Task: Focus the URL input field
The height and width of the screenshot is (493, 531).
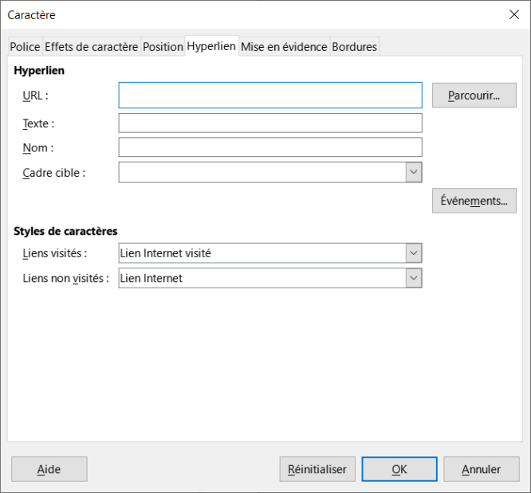Action: pos(270,96)
